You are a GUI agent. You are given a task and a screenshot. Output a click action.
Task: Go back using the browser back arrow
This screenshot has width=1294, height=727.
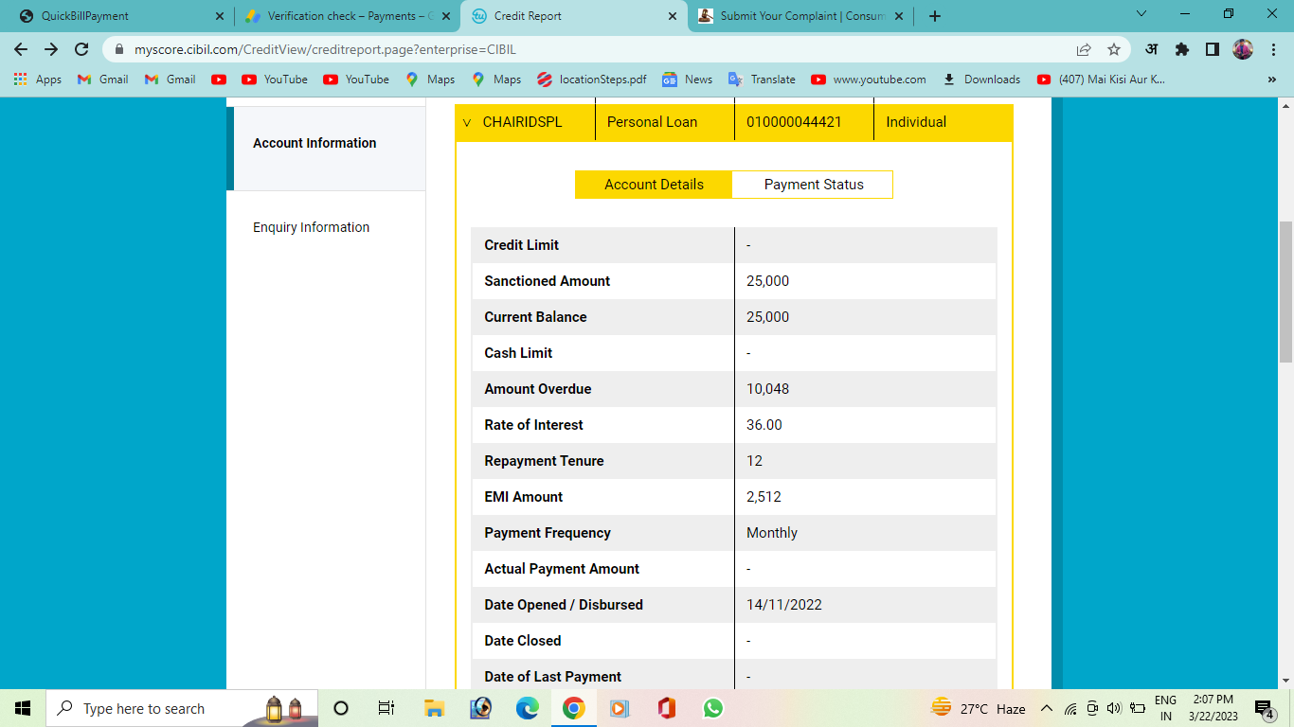point(21,49)
